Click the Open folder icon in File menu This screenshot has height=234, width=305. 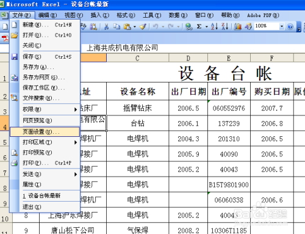(x=15, y=35)
